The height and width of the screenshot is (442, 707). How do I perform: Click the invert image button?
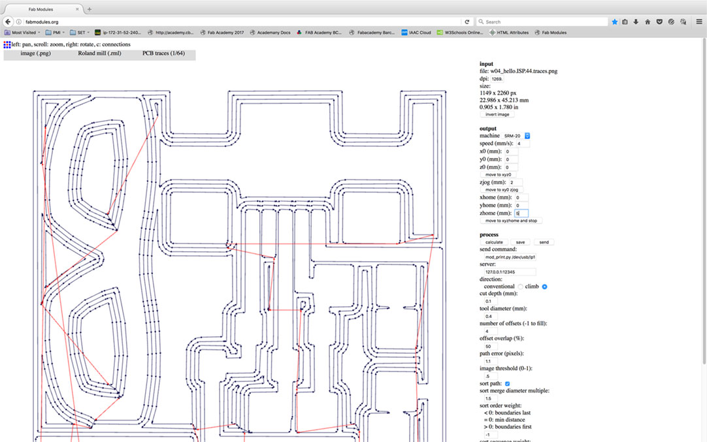497,114
